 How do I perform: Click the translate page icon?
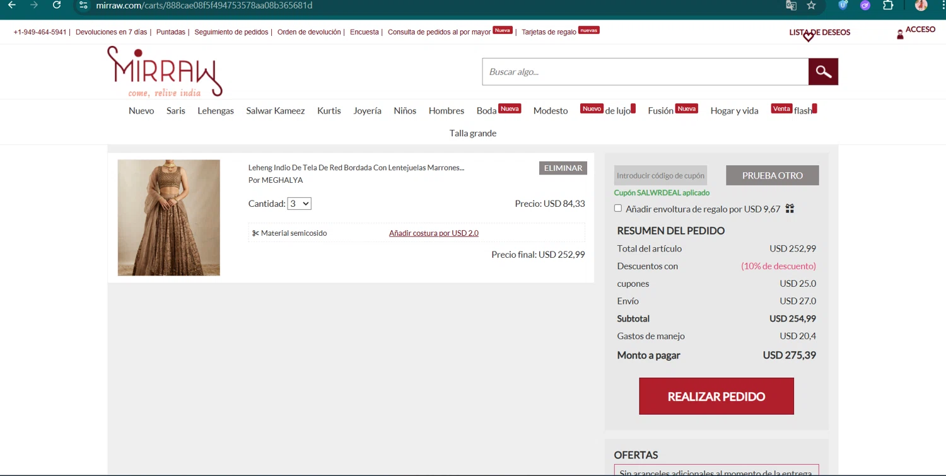[791, 5]
